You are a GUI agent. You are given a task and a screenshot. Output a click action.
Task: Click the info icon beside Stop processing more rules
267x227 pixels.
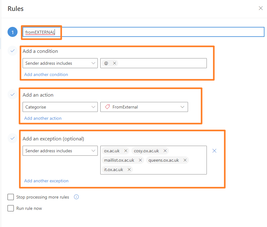pos(76,197)
